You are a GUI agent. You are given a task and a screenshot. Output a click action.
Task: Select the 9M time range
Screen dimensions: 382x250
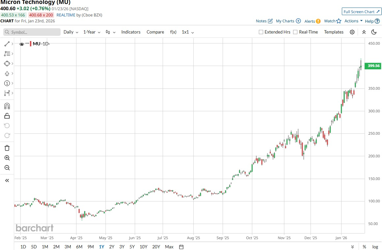point(91,247)
